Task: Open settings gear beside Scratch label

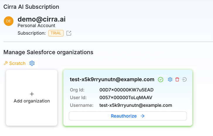Action: pyautogui.click(x=32, y=63)
